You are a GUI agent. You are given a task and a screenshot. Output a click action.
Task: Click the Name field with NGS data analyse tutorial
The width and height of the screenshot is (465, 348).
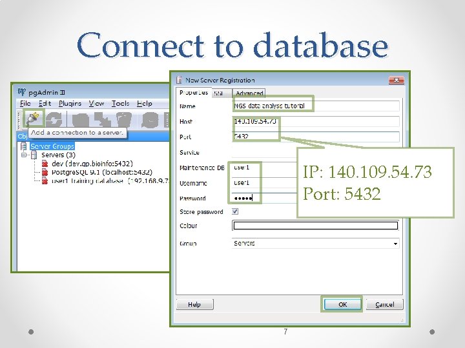(x=316, y=106)
